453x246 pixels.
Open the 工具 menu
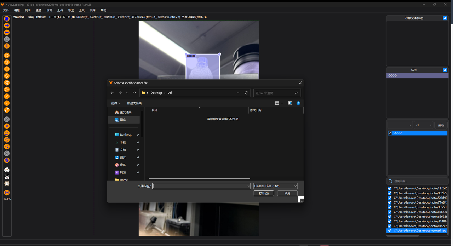pyautogui.click(x=82, y=10)
